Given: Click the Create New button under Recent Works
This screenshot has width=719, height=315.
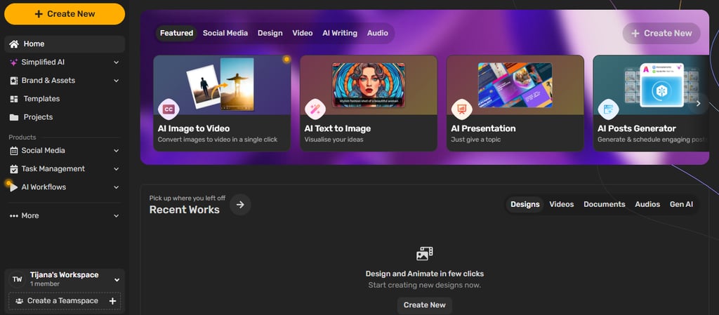Looking at the screenshot, I should coord(425,305).
